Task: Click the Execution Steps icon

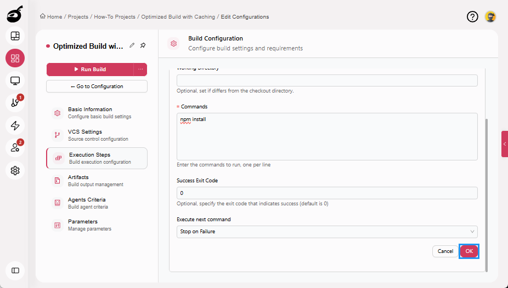Action: pos(58,158)
